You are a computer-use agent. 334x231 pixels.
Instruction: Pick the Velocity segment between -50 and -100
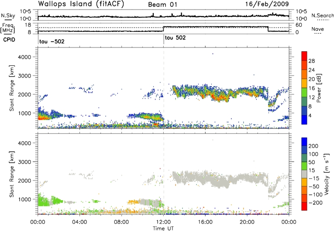pos(304,190)
